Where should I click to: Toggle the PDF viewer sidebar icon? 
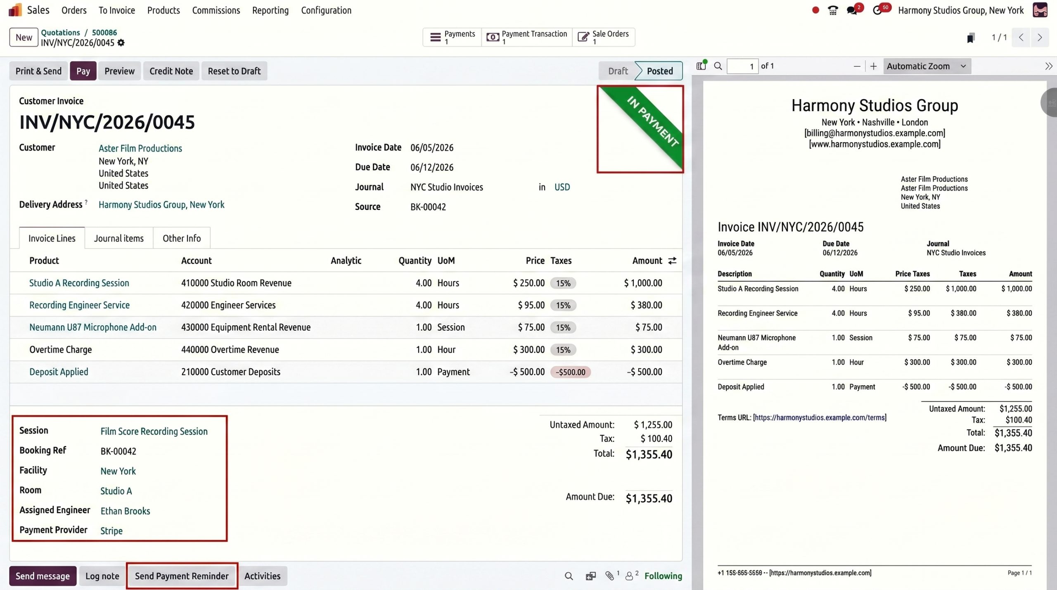702,66
